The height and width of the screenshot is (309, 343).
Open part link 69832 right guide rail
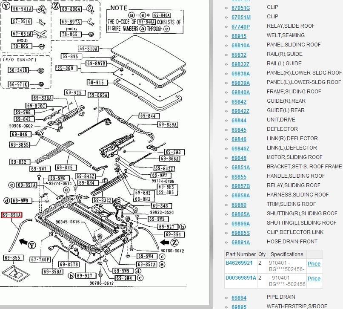(x=239, y=55)
